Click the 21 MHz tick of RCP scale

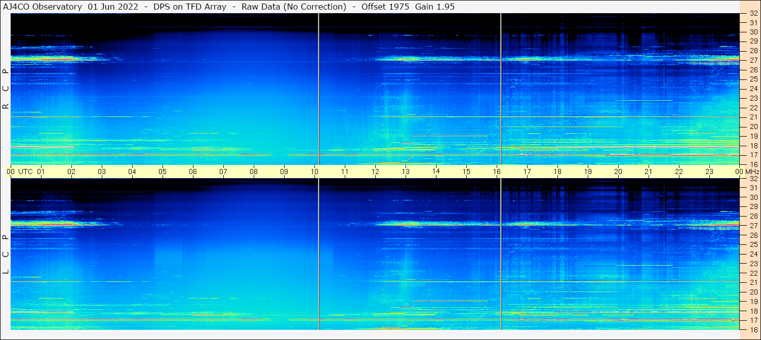coord(753,117)
